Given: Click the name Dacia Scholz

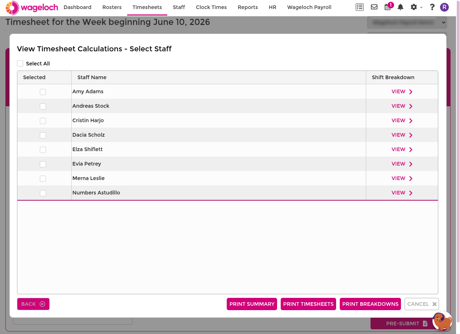Looking at the screenshot, I should (89, 135).
